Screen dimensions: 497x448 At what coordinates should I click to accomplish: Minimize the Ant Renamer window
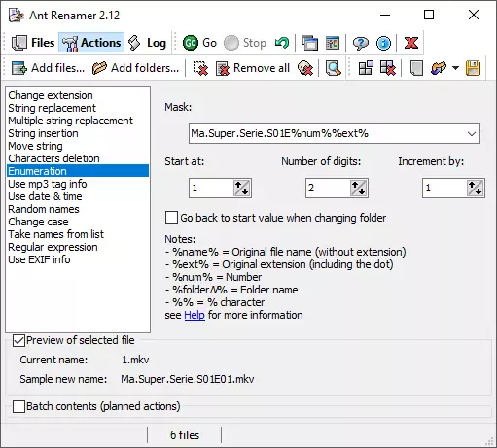[x=385, y=15]
